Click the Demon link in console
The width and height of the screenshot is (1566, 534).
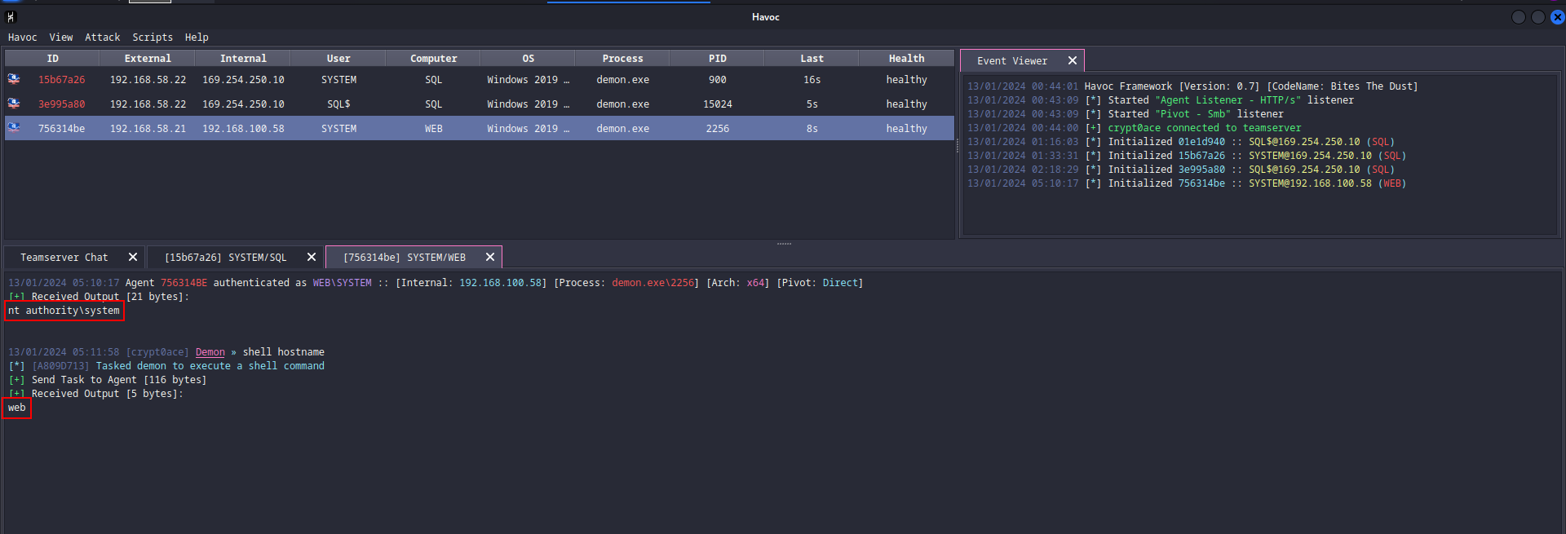pos(210,352)
